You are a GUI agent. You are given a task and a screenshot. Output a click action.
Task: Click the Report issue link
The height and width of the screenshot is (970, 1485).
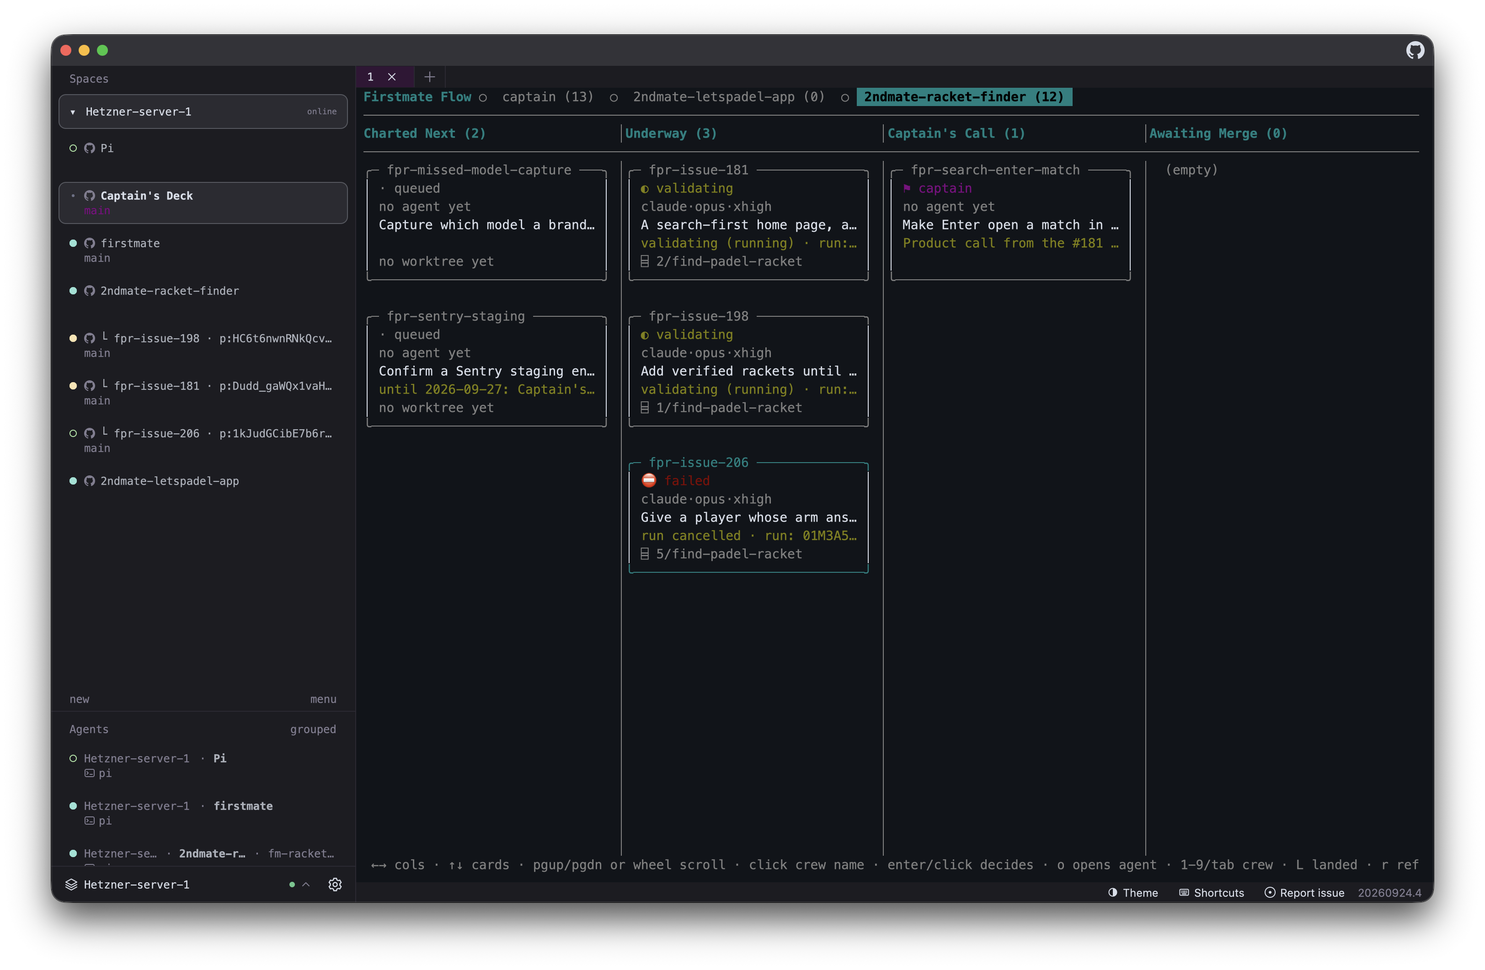tap(1305, 892)
